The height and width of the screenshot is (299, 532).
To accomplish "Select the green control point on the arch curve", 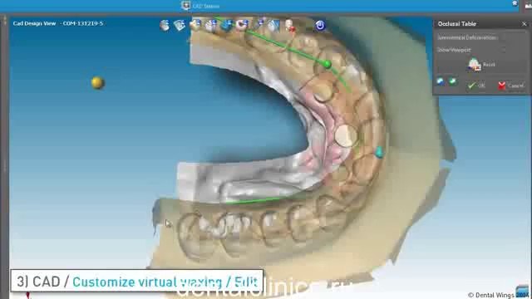I will tap(327, 64).
